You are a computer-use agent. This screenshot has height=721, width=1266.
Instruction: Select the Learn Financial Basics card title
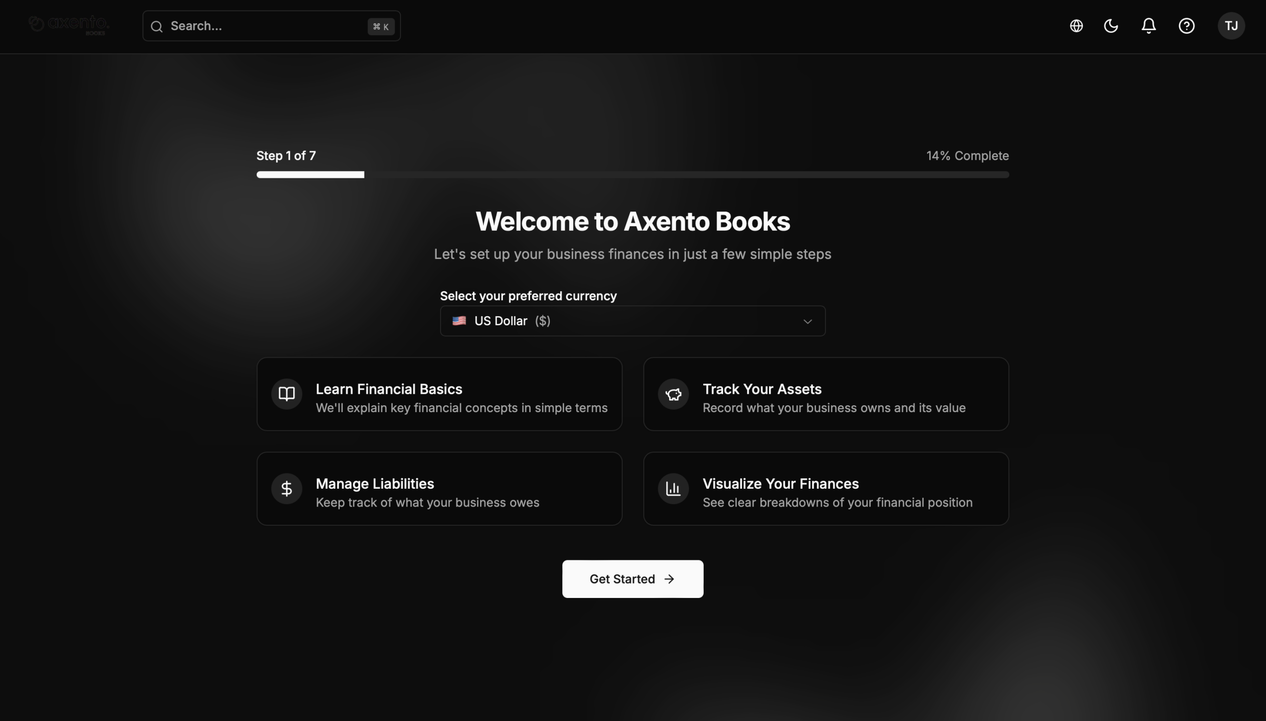pyautogui.click(x=389, y=389)
